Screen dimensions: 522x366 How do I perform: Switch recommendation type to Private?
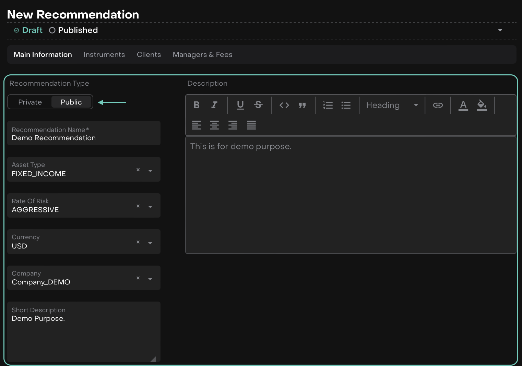click(x=30, y=102)
